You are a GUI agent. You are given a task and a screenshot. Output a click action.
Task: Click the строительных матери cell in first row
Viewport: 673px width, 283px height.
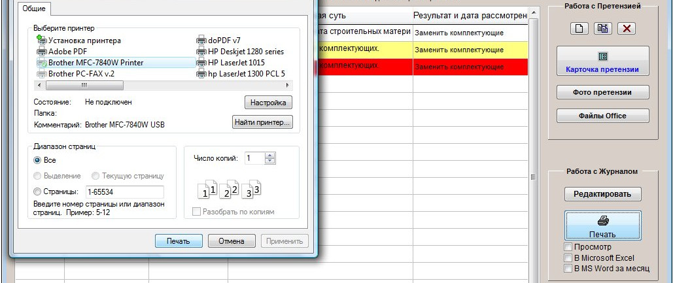pos(366,33)
